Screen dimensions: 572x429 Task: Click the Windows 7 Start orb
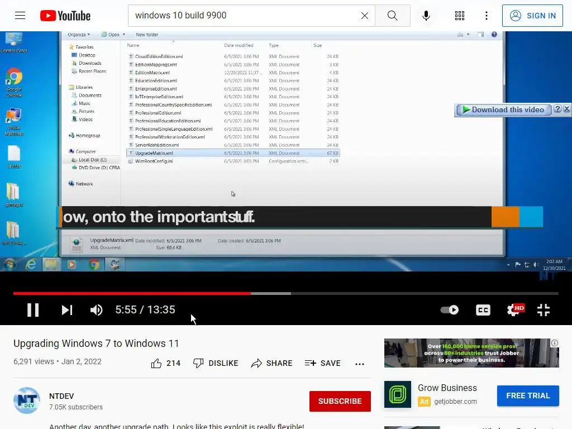(x=10, y=265)
